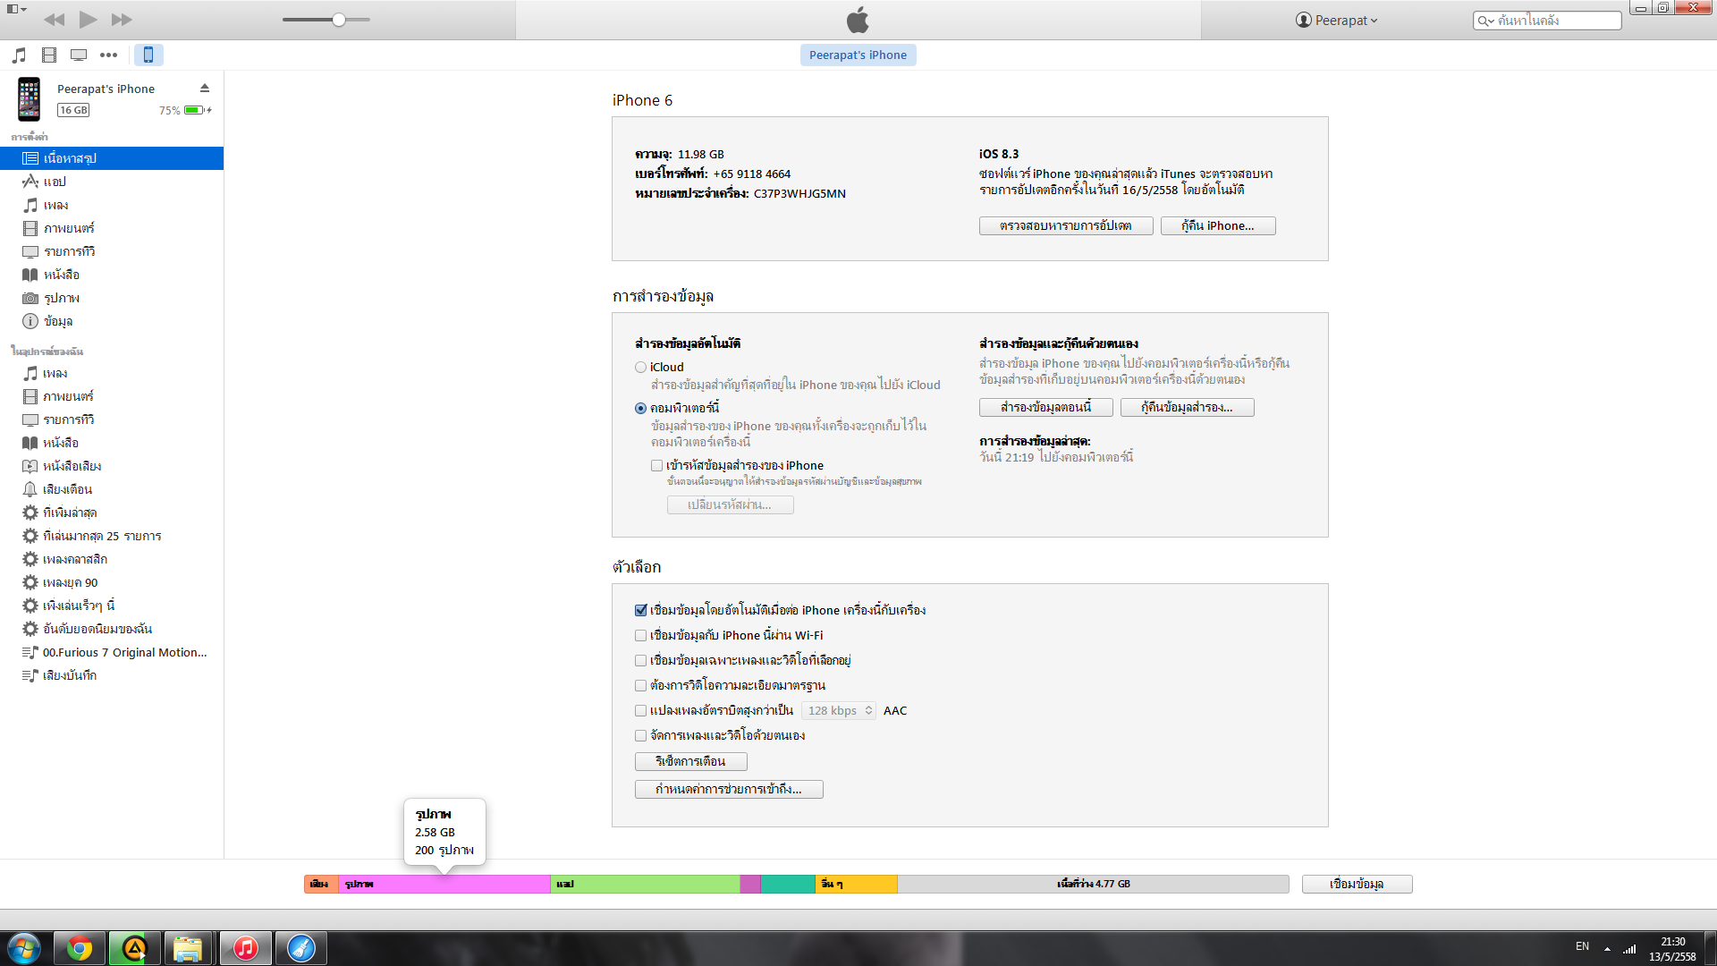Select รูปภาพ (Photos) in the sidebar

coord(61,298)
